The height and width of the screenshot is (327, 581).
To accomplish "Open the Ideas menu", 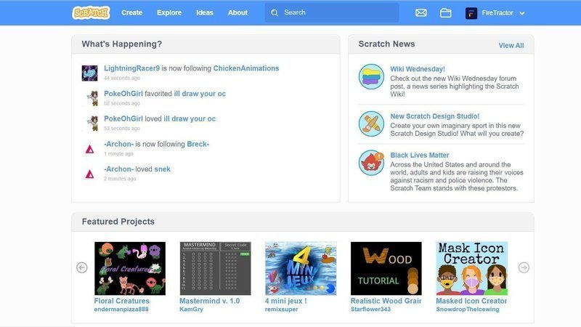I will [205, 12].
